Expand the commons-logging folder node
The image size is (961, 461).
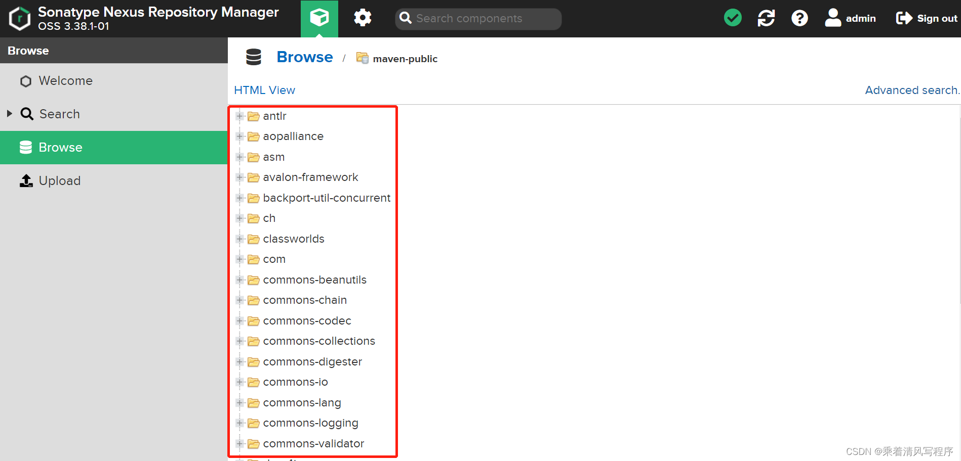pyautogui.click(x=240, y=423)
